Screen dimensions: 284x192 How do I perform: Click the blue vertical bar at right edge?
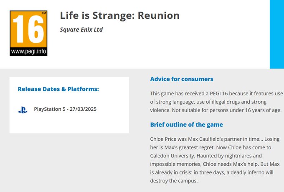(x=276, y=34)
